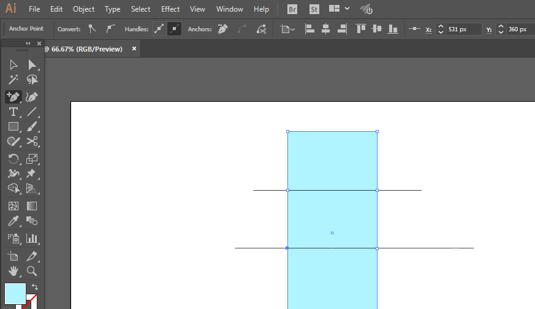Click the light blue fill color swatch
Image resolution: width=535 pixels, height=309 pixels.
tap(15, 293)
